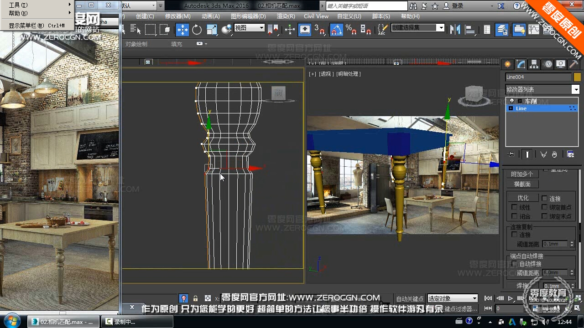Open the 图形编辑器(D) menu
584x328 pixels.
pyautogui.click(x=248, y=16)
